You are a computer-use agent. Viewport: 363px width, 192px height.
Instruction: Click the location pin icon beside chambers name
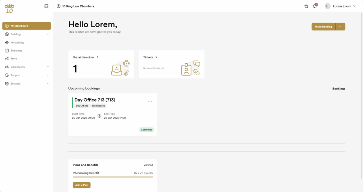(x=58, y=6)
